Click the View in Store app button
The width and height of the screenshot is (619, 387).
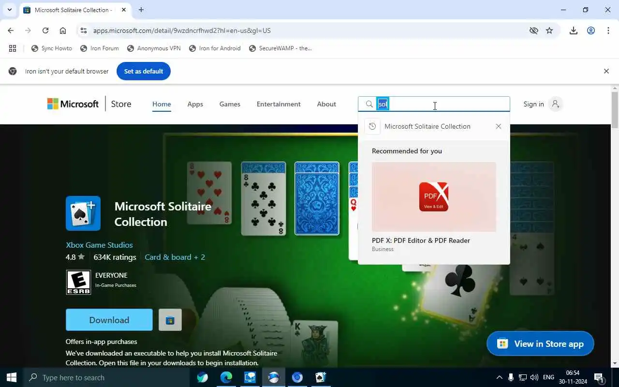[x=540, y=344]
